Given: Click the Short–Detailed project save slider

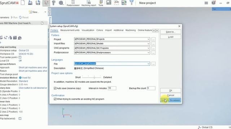Looking at the screenshot, I should coord(92,77).
